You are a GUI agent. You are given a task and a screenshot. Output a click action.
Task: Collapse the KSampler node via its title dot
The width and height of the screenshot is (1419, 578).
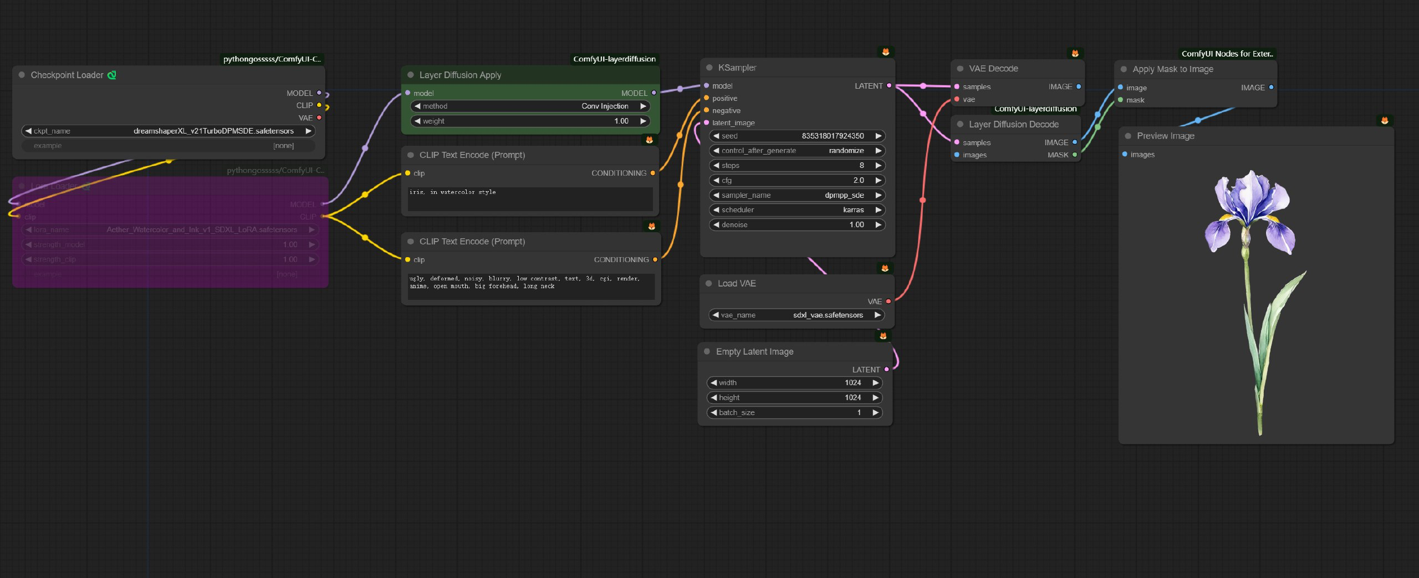[x=709, y=68]
